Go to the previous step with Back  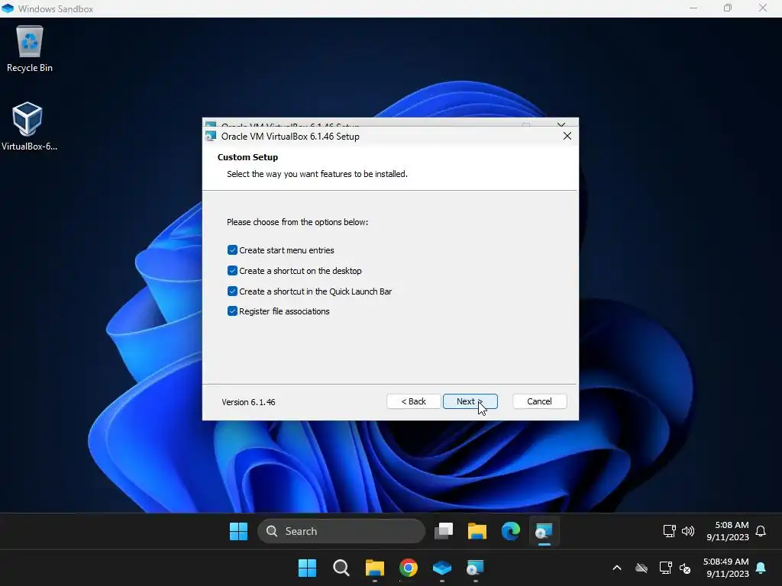tap(413, 401)
